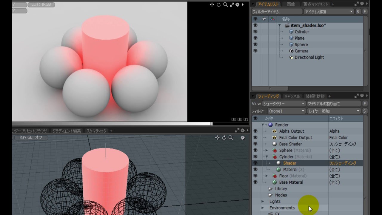Open the グラディエント編集 tab
The width and height of the screenshot is (382, 215).
tap(67, 131)
